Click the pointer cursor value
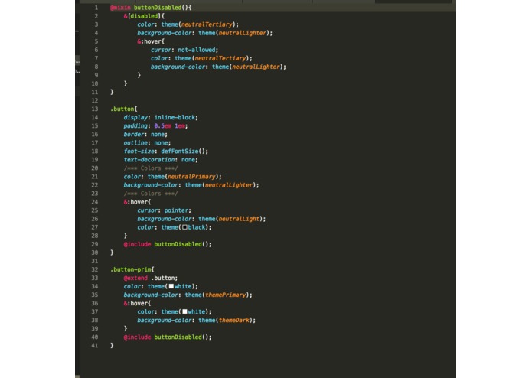 click(176, 210)
